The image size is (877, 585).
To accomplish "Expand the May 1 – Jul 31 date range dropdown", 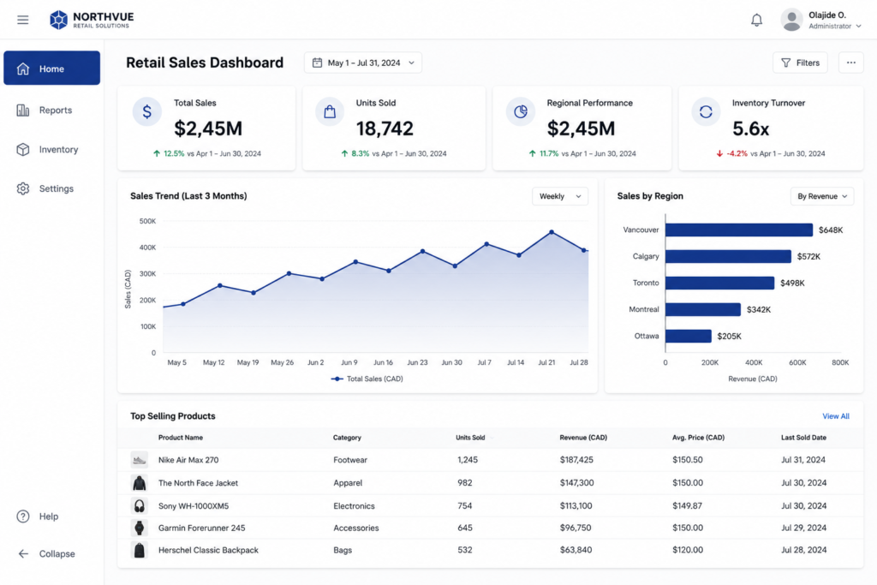I will pyautogui.click(x=363, y=63).
